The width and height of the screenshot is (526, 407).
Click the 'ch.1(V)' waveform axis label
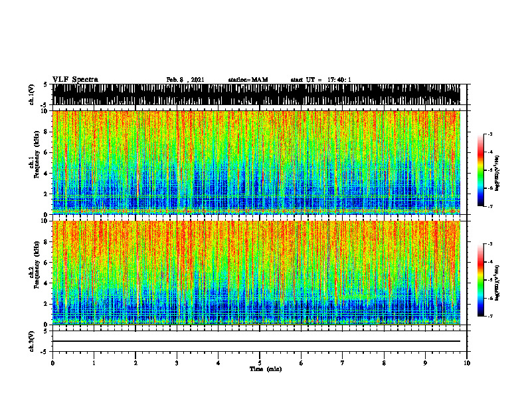pos(31,94)
